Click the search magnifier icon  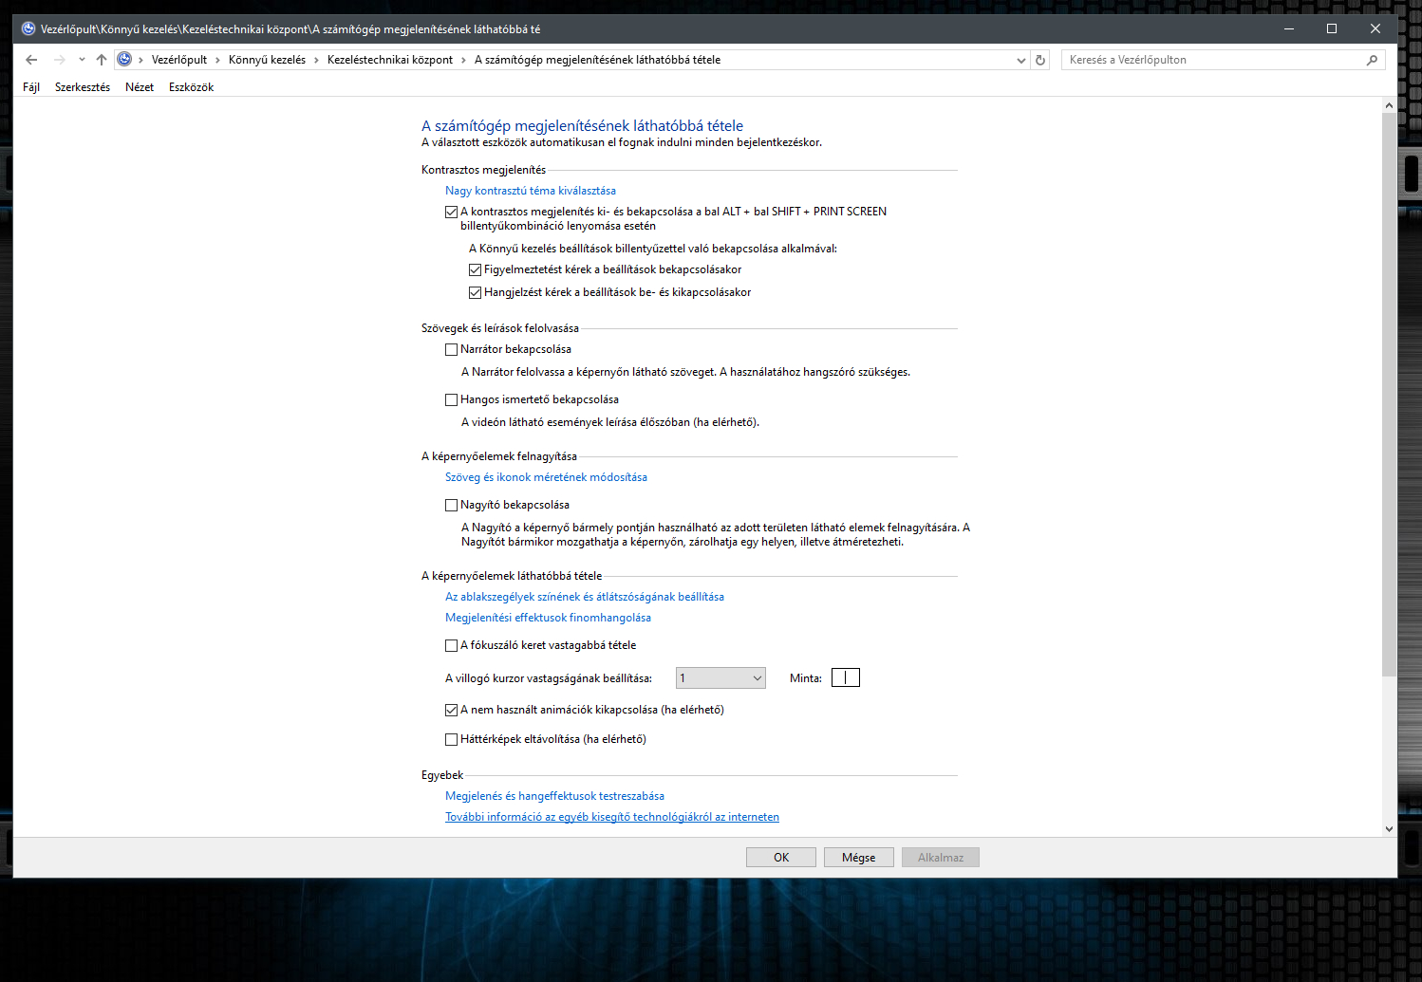point(1372,60)
